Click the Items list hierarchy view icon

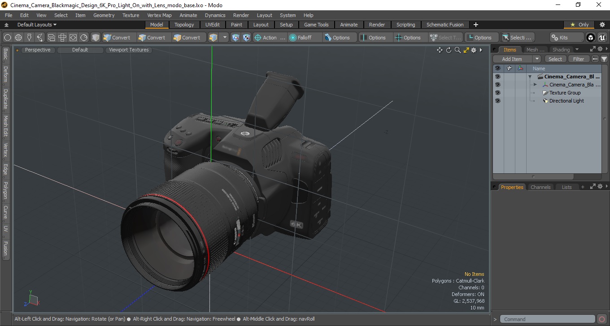pyautogui.click(x=595, y=59)
